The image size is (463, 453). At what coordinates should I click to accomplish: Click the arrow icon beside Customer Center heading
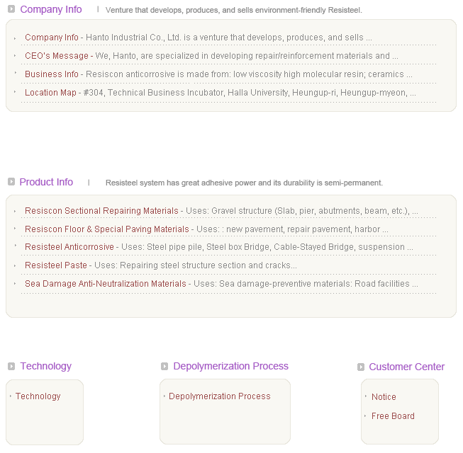pyautogui.click(x=361, y=367)
